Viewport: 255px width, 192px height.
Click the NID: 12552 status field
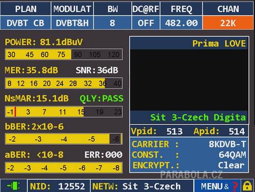pos(58,186)
